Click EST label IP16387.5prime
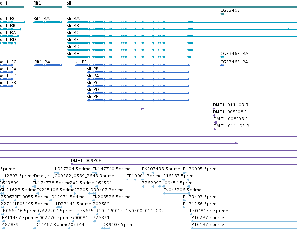This screenshot has width=297, height=230. click(179, 176)
